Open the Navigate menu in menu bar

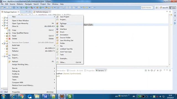pyautogui.click(x=28, y=4)
